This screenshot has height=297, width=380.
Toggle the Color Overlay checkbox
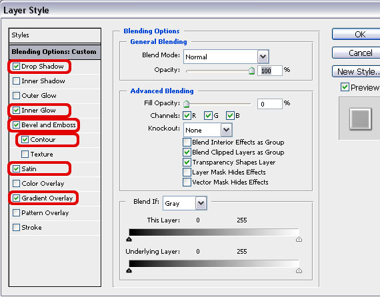16,184
